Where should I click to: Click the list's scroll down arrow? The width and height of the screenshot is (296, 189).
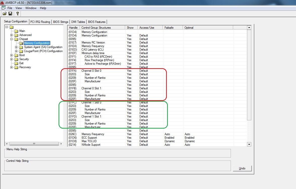(x=249, y=144)
